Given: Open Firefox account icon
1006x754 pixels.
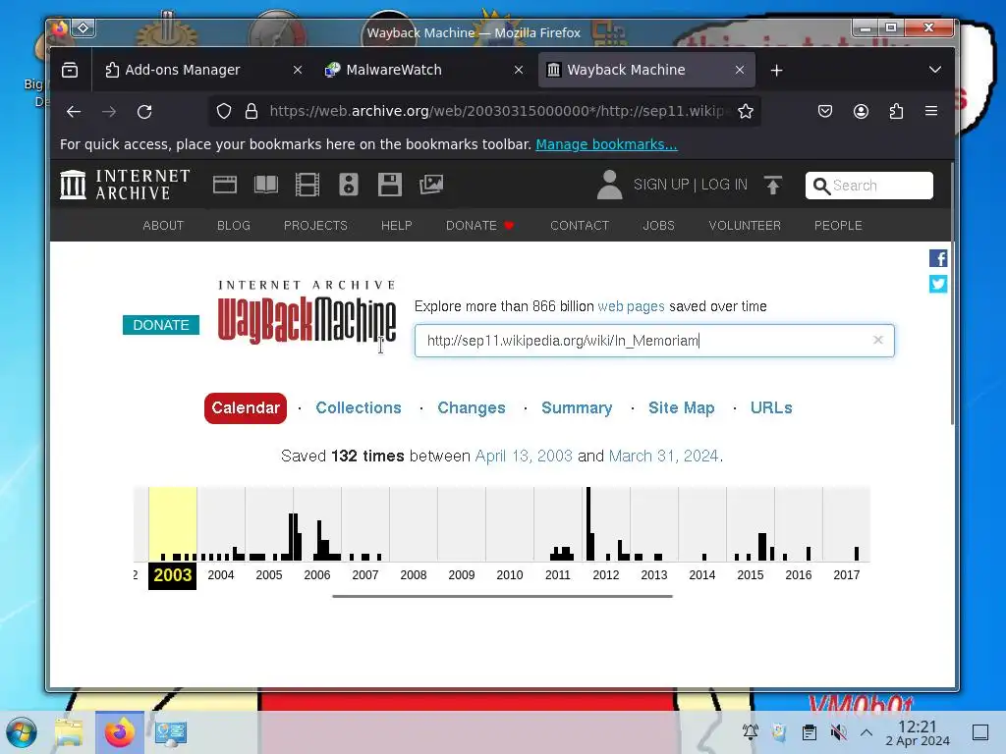Looking at the screenshot, I should point(861,112).
